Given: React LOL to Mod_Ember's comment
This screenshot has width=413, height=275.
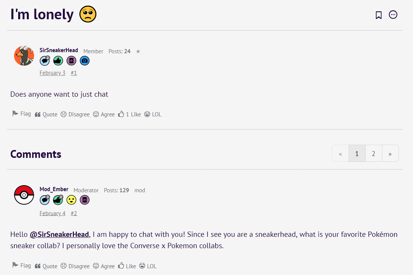Looking at the screenshot, I should tap(148, 266).
